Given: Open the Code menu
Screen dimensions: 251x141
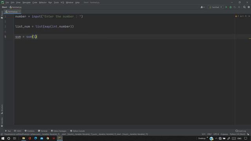Looking at the screenshot, I should (x=35, y=3).
